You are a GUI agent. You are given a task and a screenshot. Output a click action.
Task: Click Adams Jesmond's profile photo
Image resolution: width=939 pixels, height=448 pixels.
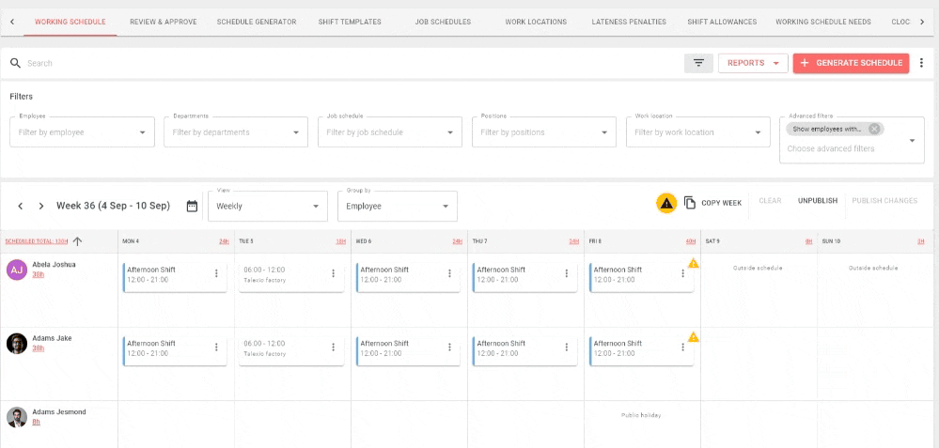point(17,417)
